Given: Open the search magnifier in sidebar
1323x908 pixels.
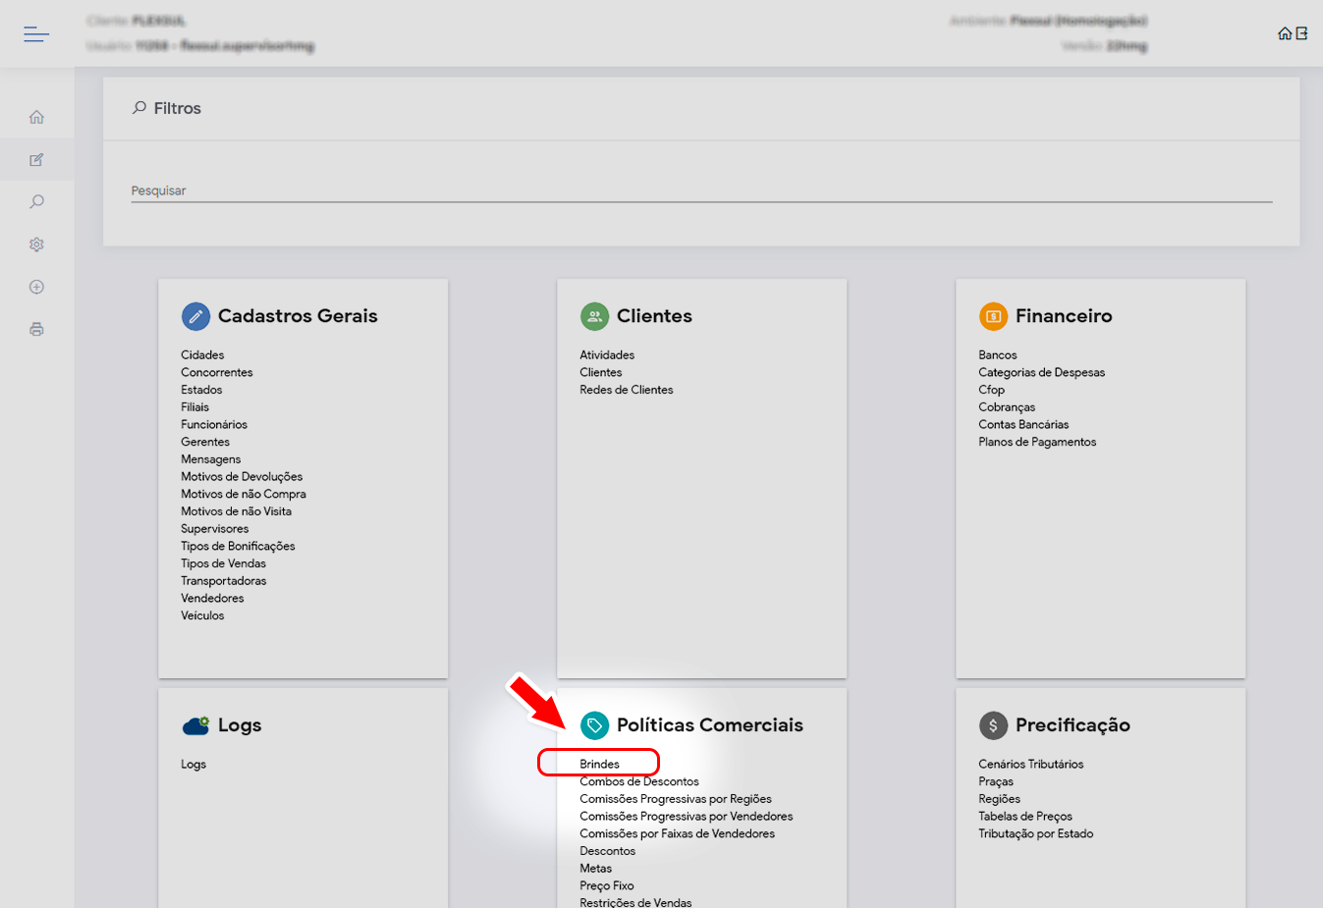Looking at the screenshot, I should click(x=36, y=202).
